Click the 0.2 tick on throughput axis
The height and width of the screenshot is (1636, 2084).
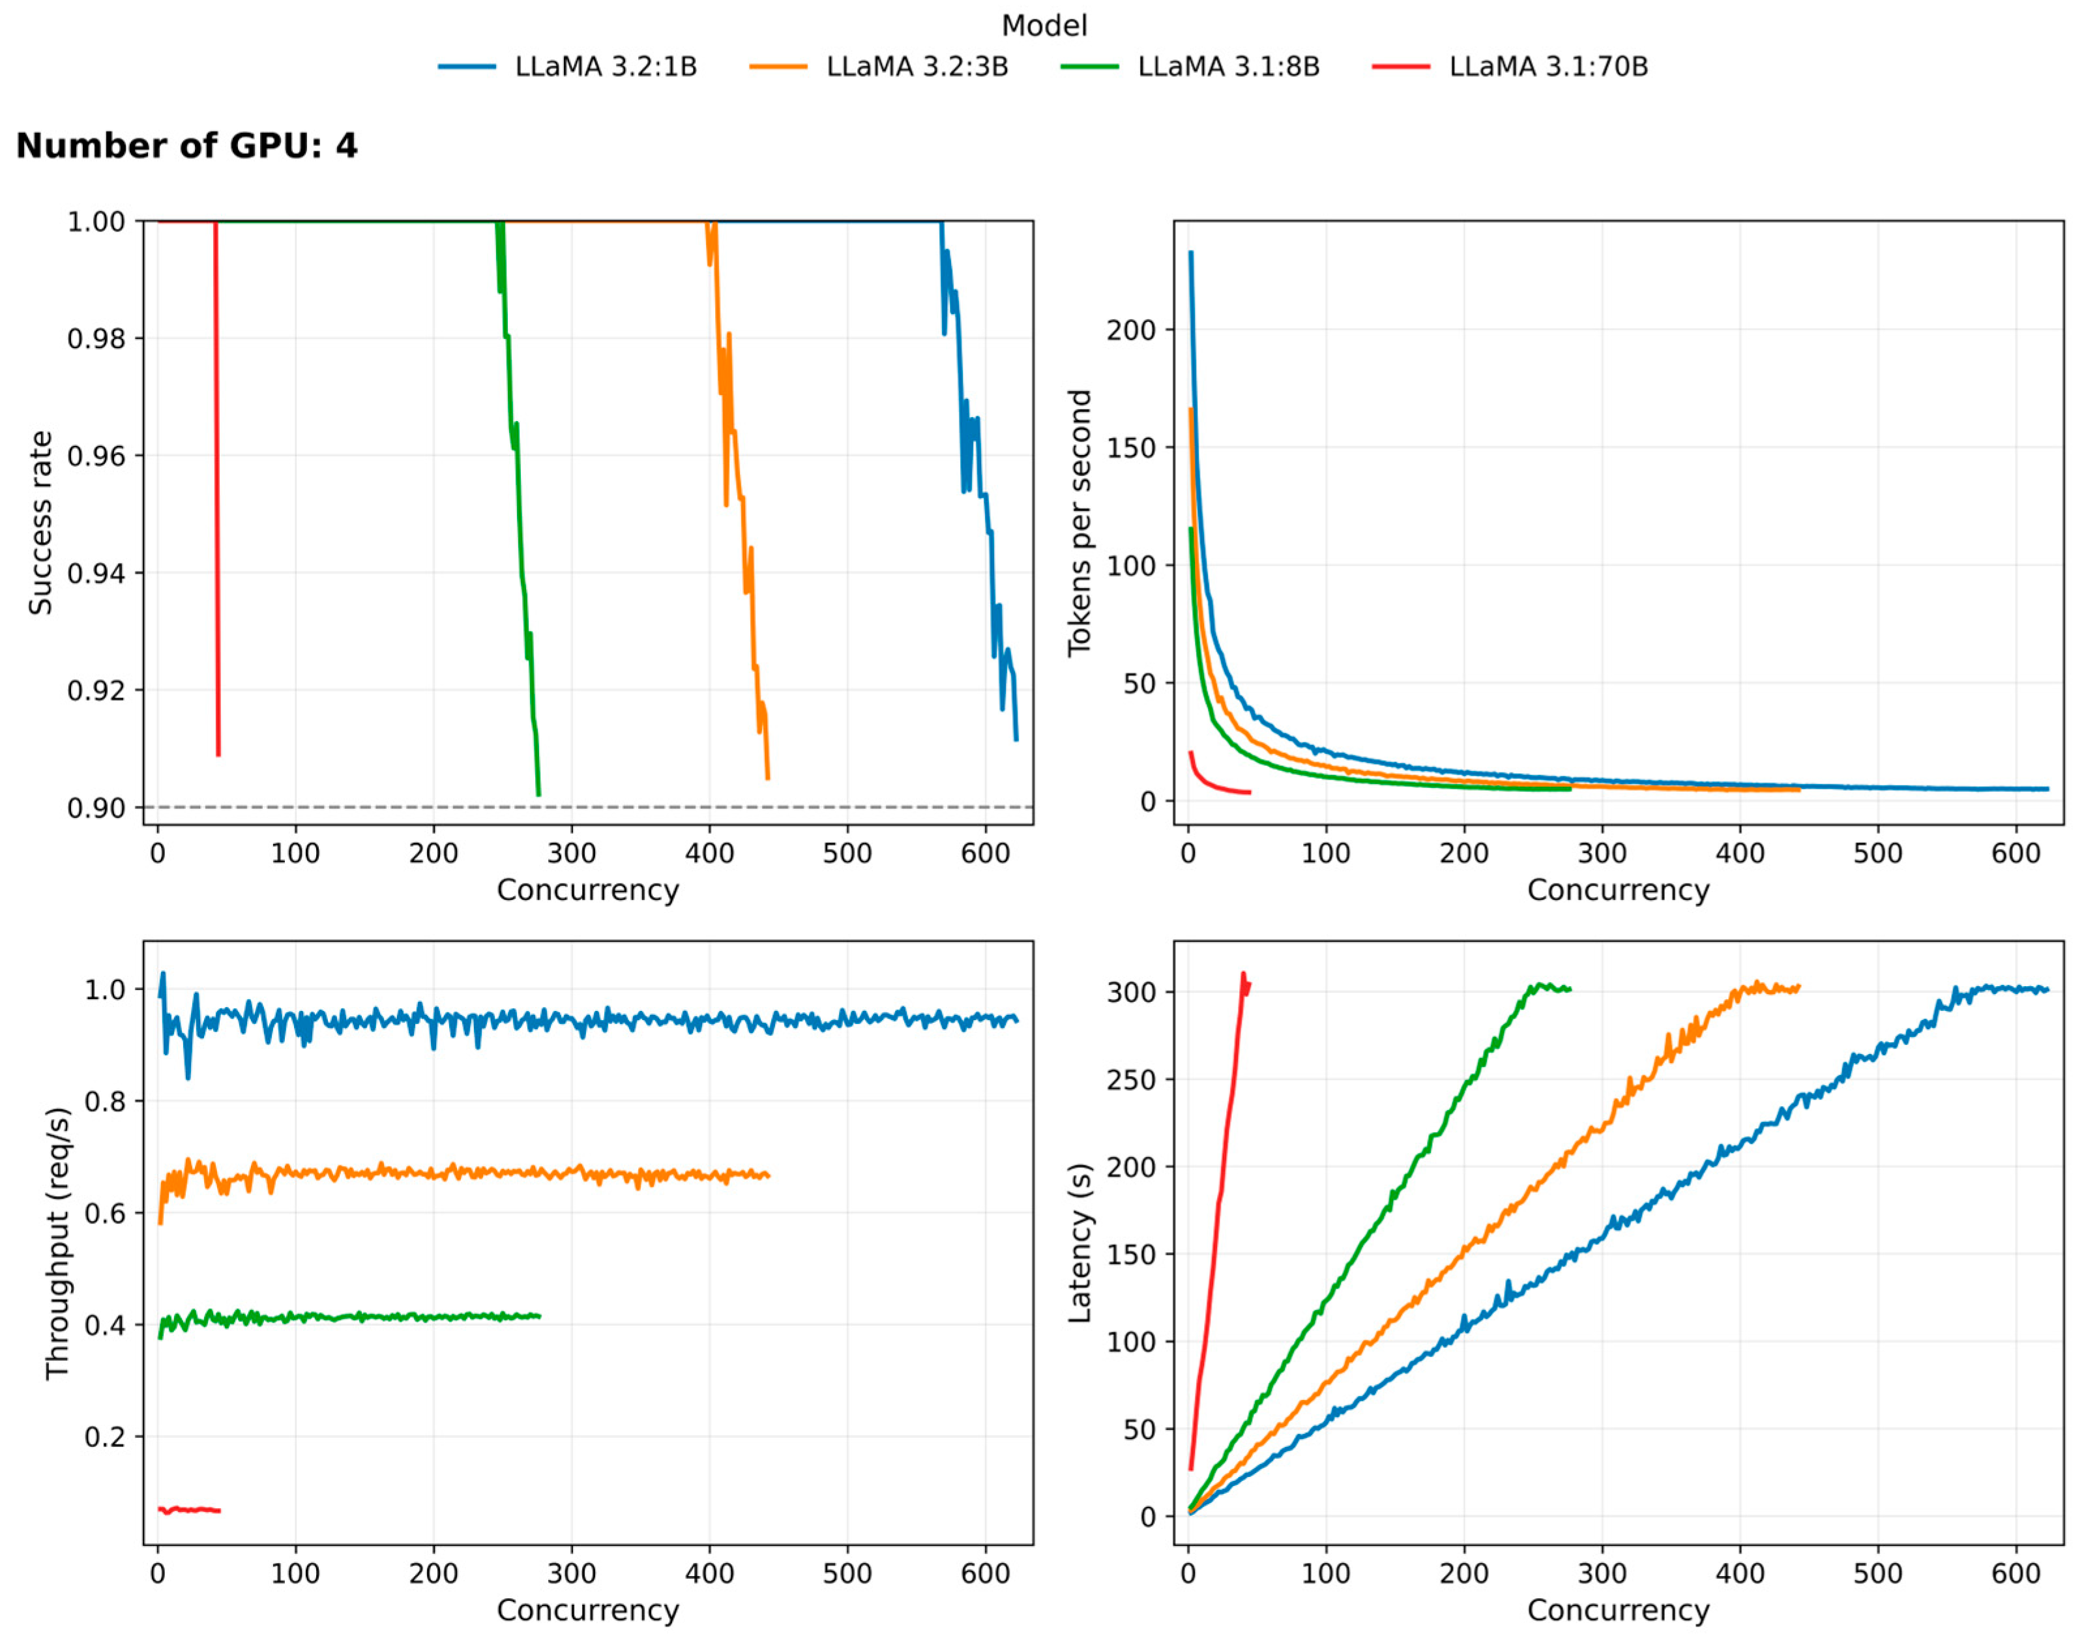[106, 1437]
